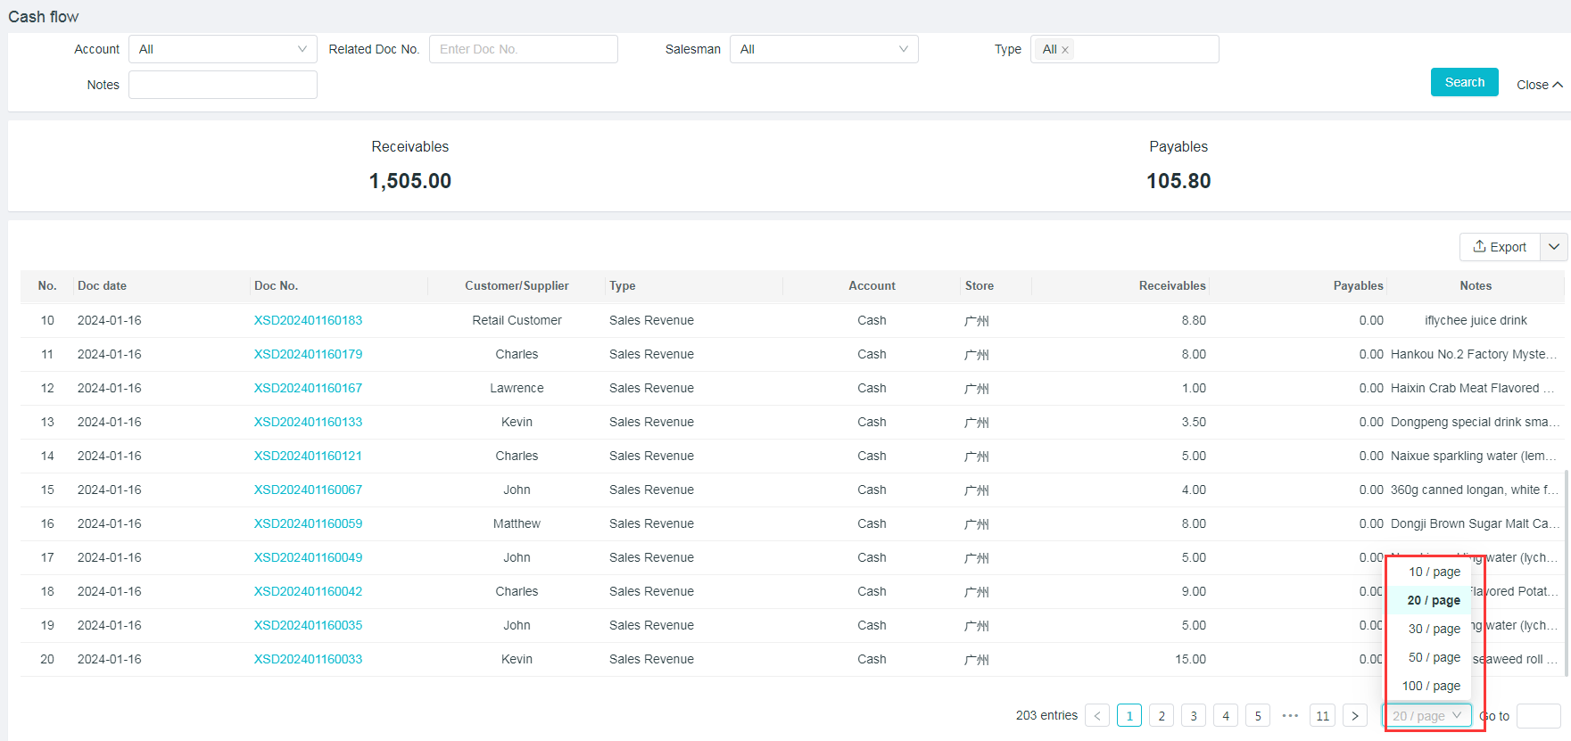The image size is (1571, 741).
Task: Focus the Related Doc No. input
Action: (x=523, y=49)
